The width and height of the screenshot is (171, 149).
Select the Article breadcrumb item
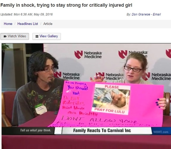(x=48, y=24)
